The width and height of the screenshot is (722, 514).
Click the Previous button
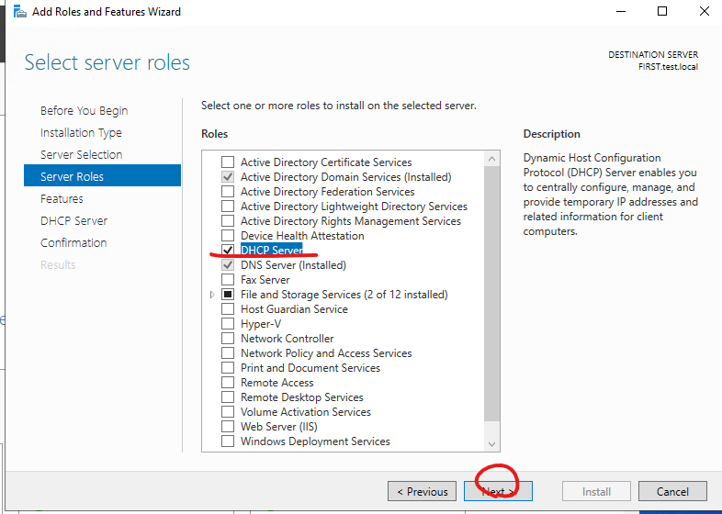[x=422, y=491]
